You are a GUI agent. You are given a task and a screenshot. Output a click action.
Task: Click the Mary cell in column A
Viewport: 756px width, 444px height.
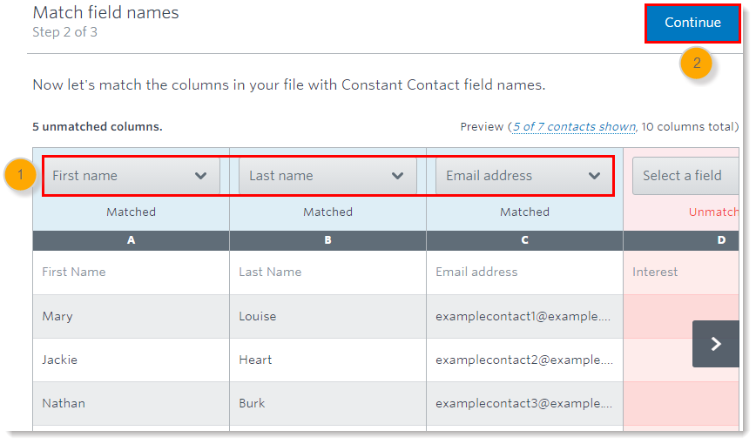click(x=132, y=316)
